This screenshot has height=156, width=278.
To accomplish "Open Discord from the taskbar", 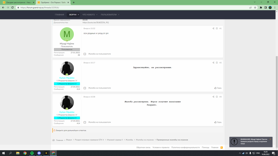I will point(39,153).
